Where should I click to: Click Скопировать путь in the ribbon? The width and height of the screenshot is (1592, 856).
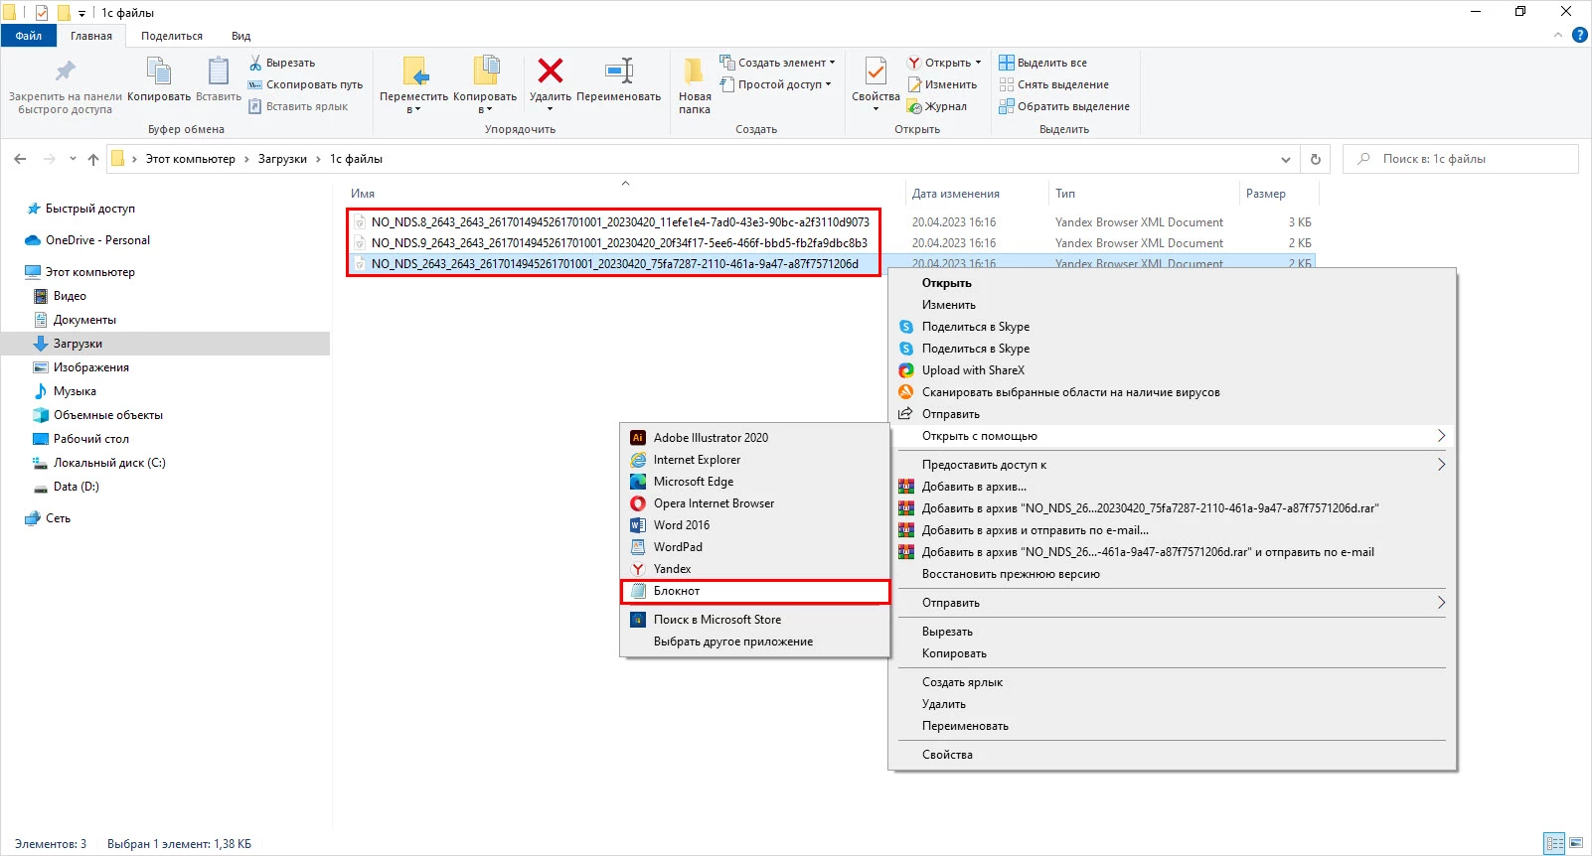point(305,84)
